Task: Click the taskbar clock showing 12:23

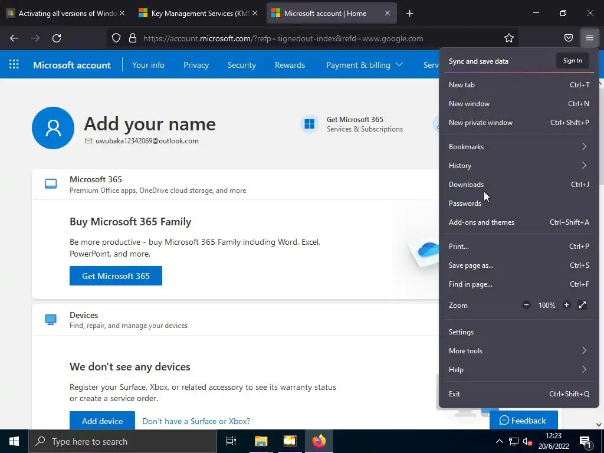Action: click(553, 441)
